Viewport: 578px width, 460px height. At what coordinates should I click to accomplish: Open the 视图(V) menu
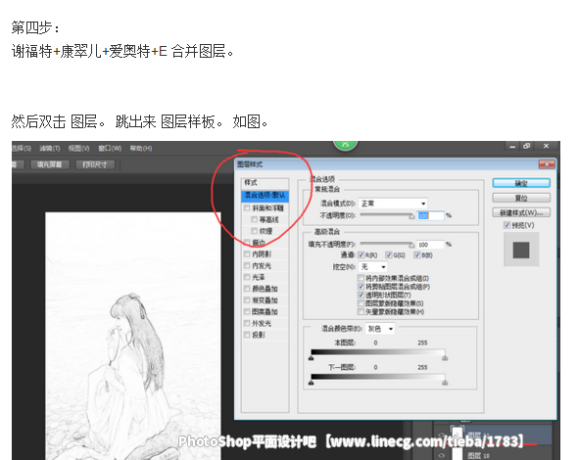79,148
